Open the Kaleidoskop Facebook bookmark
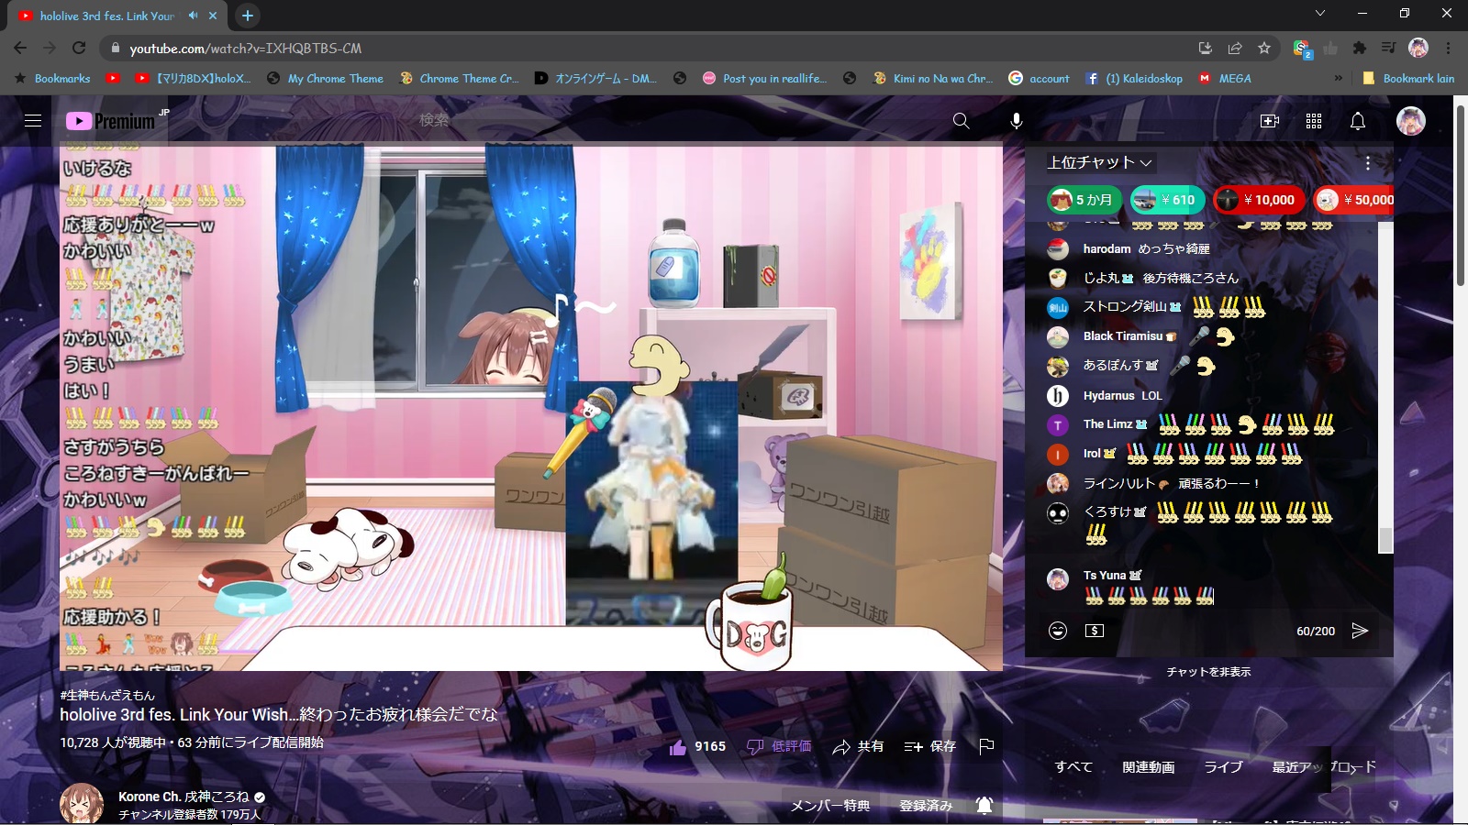Viewport: 1468px width, 825px height. [1134, 79]
